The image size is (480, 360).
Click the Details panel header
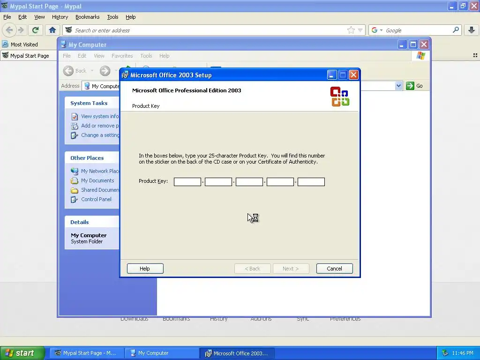point(92,222)
